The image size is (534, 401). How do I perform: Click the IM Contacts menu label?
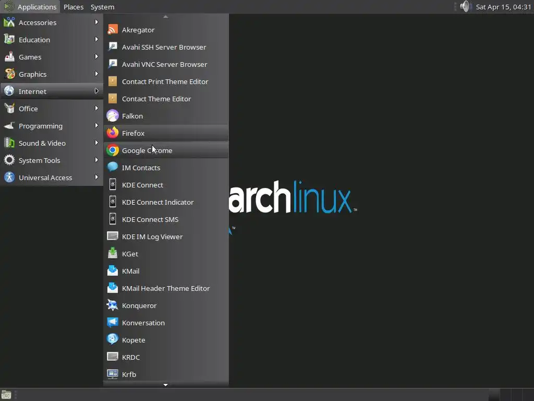click(x=141, y=168)
